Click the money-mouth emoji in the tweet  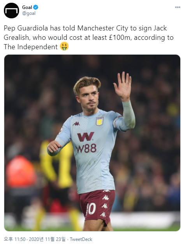coord(64,46)
